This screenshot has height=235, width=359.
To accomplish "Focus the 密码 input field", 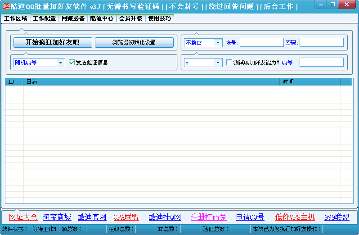I will [322, 42].
